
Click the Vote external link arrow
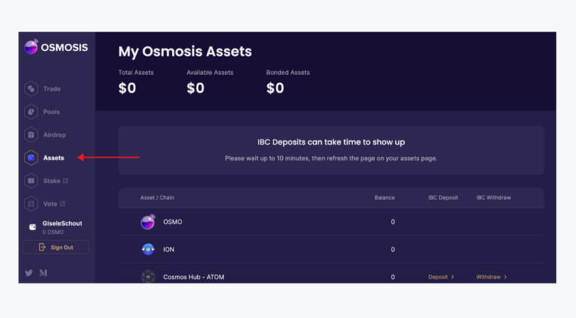tap(63, 204)
